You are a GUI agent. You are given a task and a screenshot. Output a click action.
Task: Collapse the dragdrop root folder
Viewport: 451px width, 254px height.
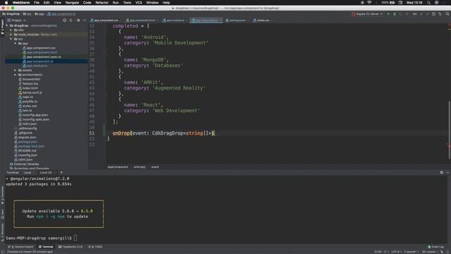point(7,25)
